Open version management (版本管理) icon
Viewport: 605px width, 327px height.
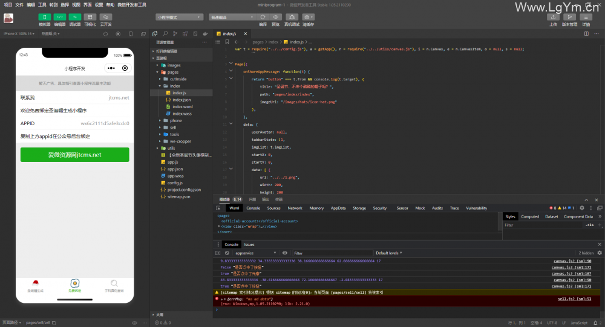(x=569, y=17)
